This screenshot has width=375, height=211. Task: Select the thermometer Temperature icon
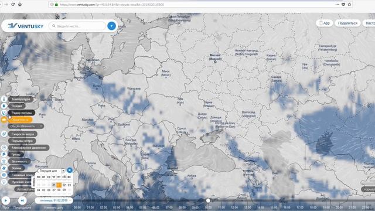pyautogui.click(x=4, y=99)
